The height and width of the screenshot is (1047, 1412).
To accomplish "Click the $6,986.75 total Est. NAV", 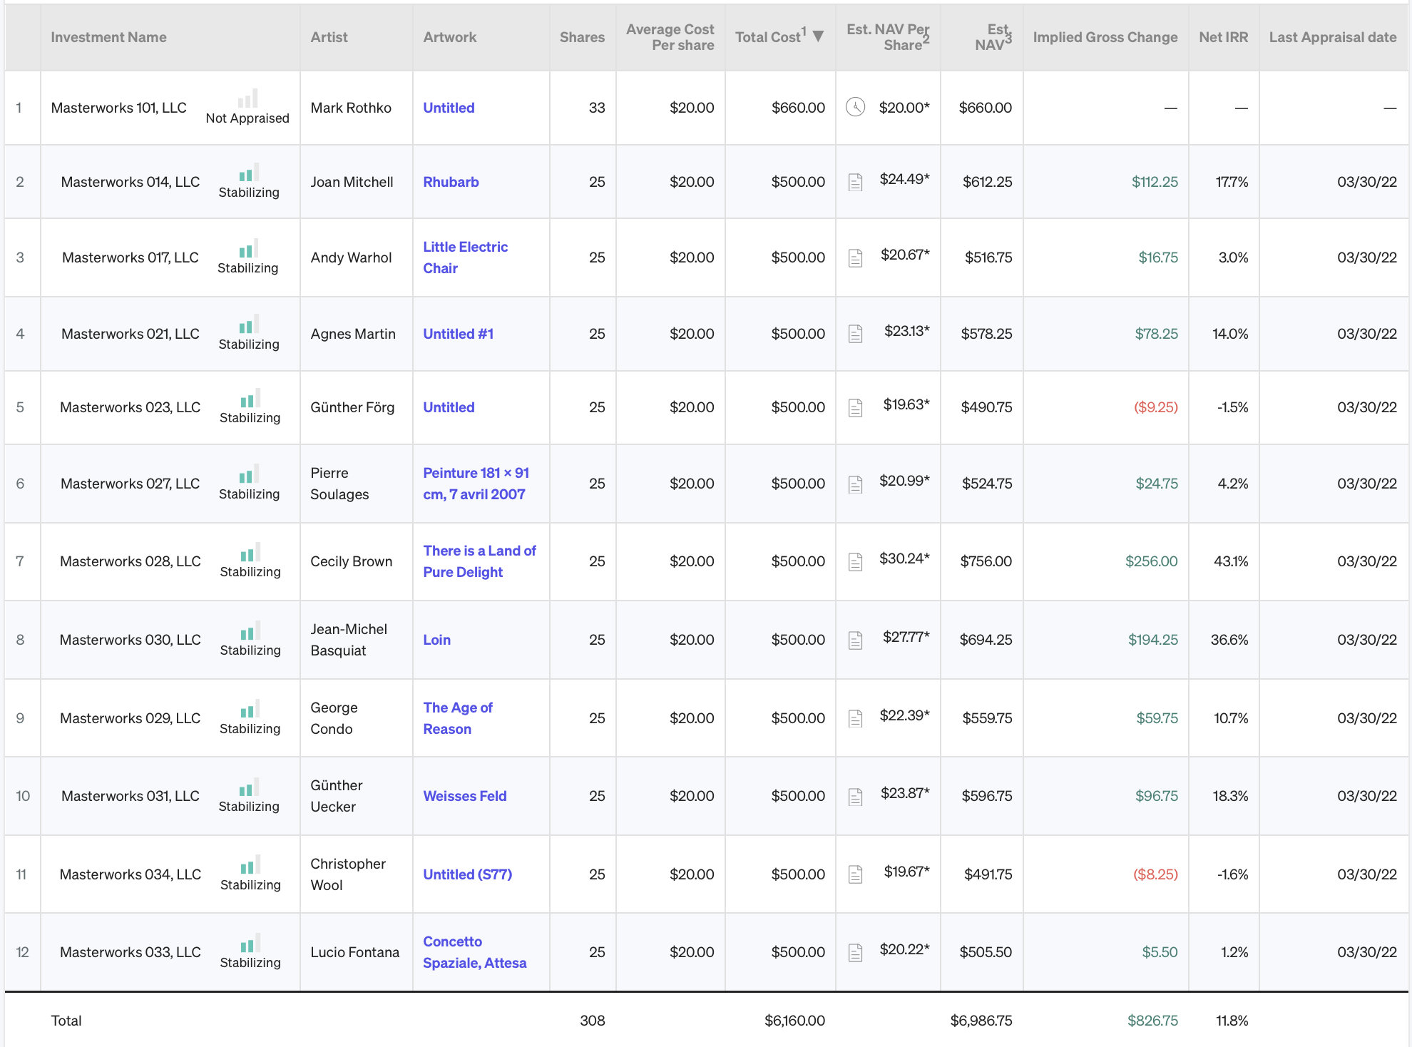I will (981, 1021).
